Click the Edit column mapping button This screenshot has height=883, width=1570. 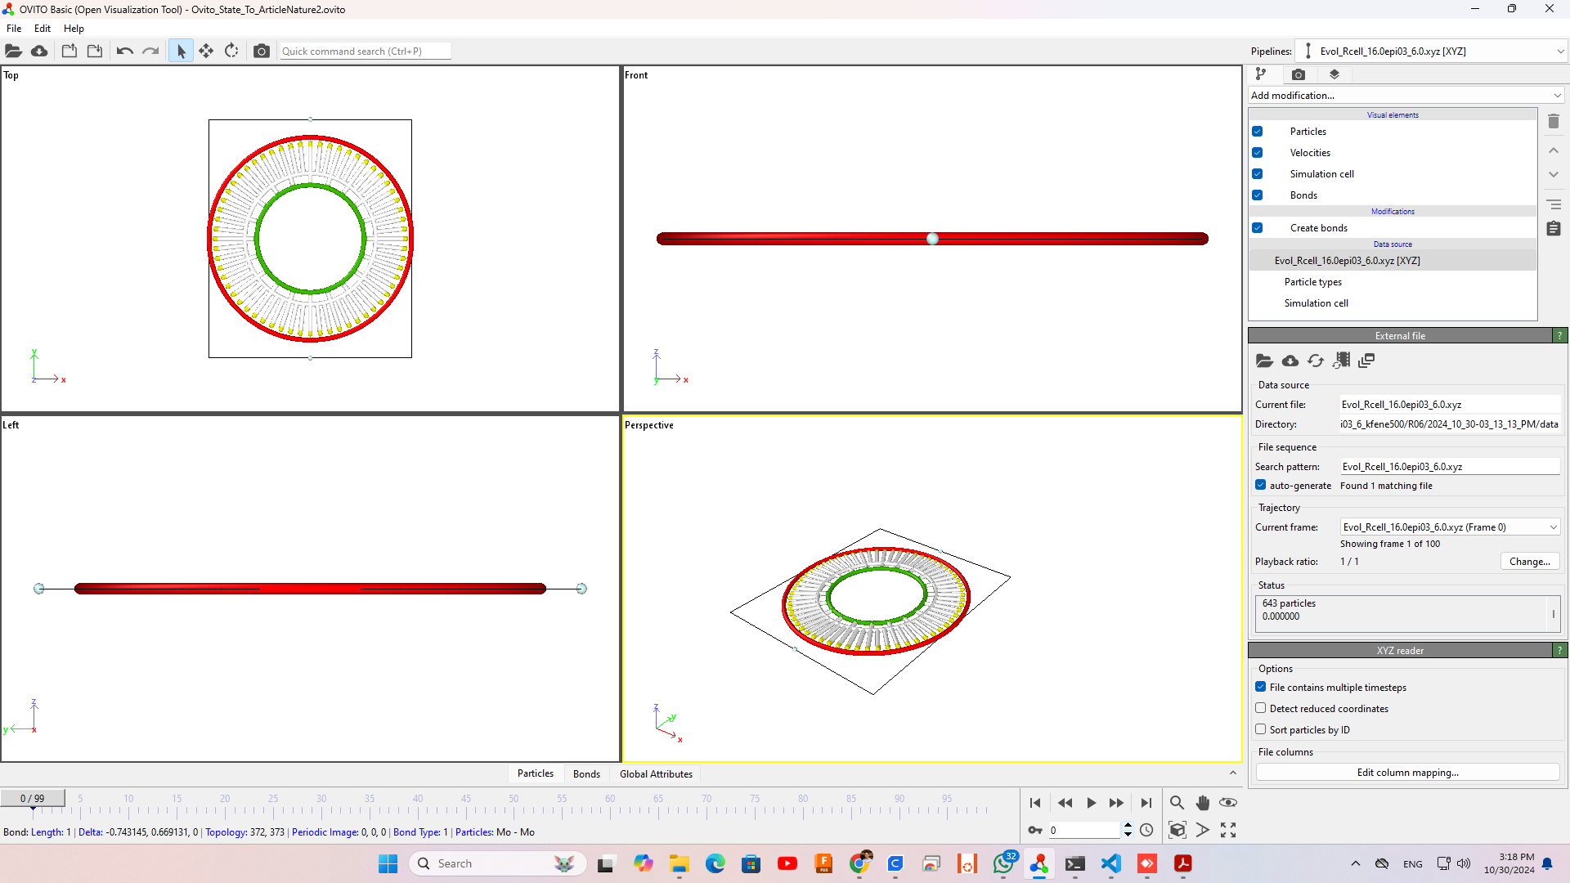coord(1407,773)
